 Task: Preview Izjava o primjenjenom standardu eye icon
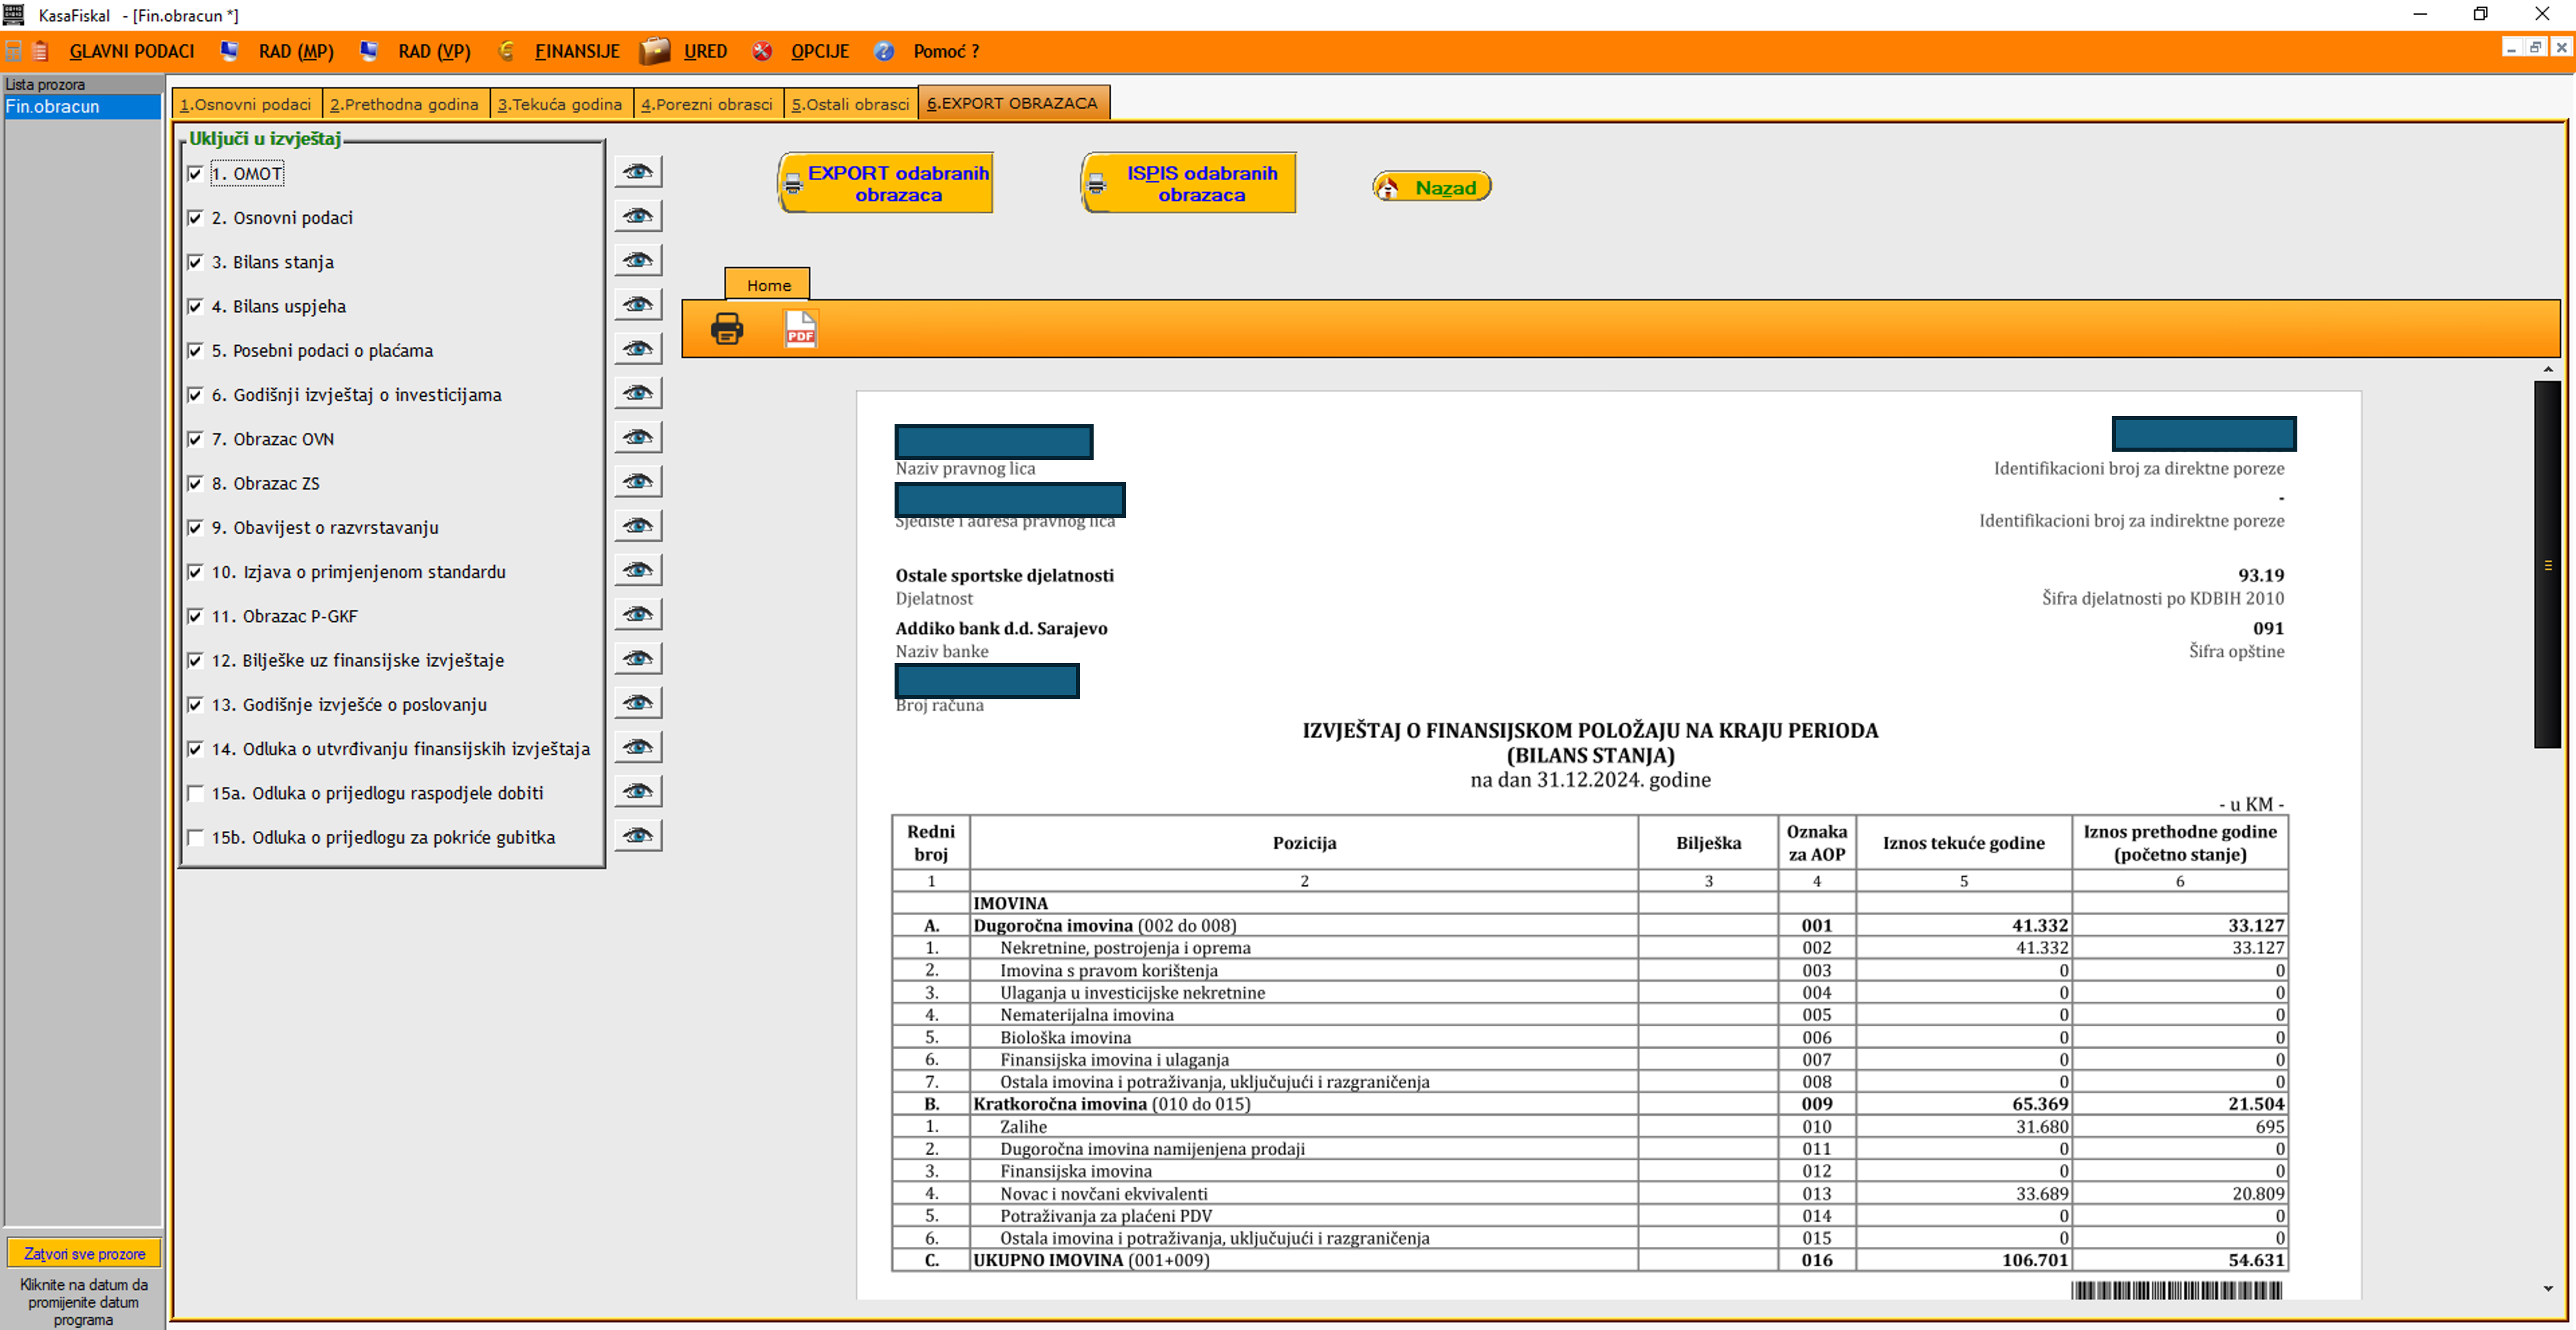pyautogui.click(x=638, y=569)
